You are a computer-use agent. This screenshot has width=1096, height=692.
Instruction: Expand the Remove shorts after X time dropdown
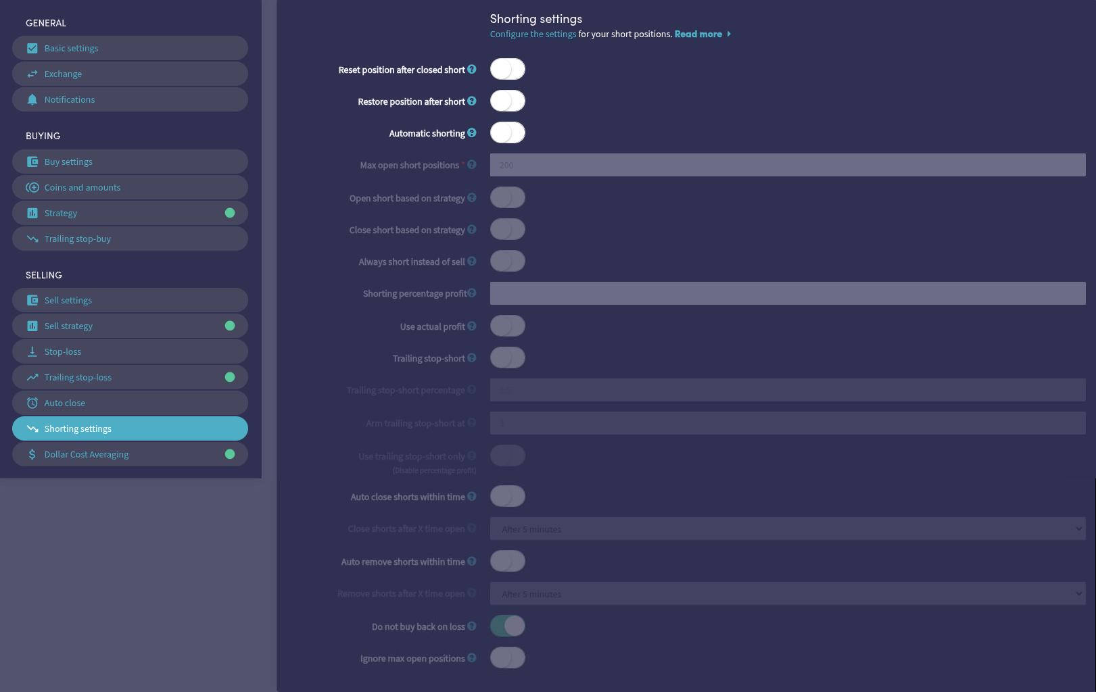click(787, 594)
